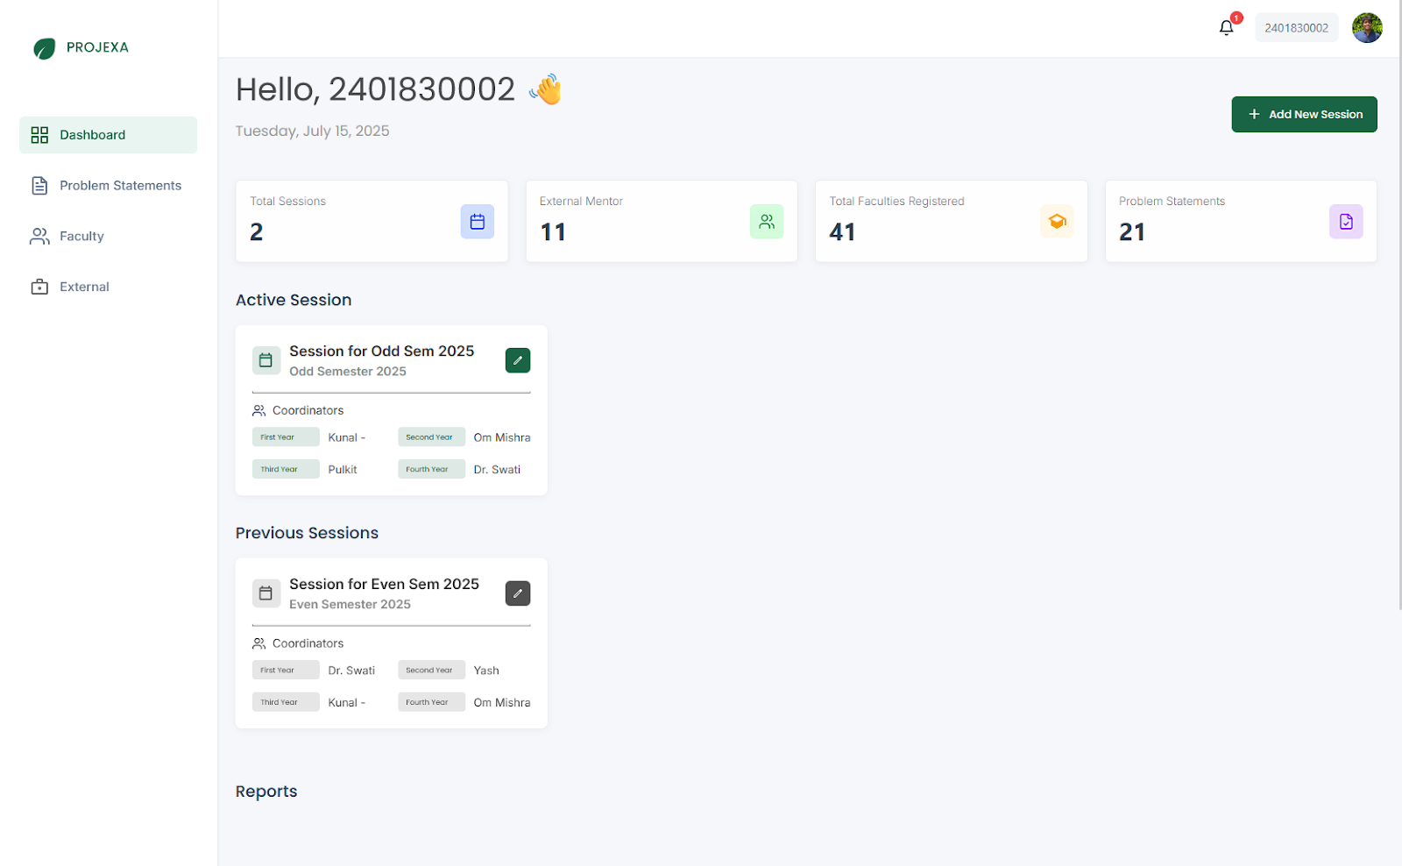Open the user profile avatar
Screen dimensions: 1402x866
coord(1366,28)
